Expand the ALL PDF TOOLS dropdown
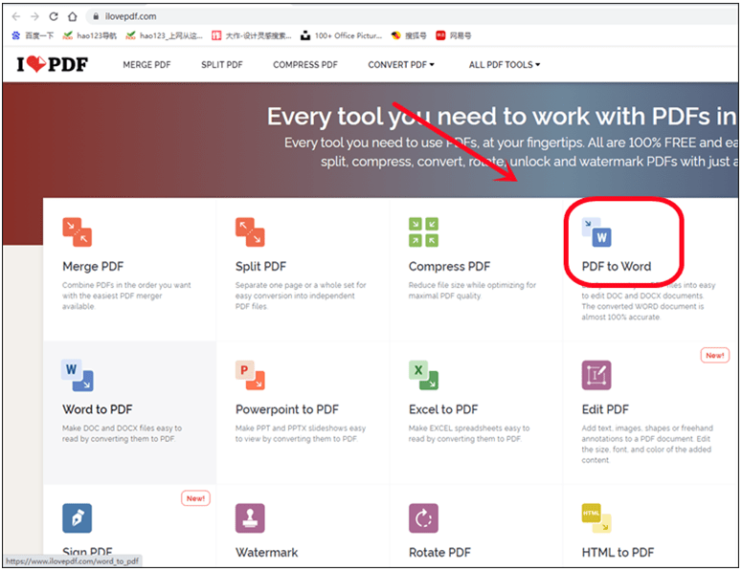 [x=504, y=65]
